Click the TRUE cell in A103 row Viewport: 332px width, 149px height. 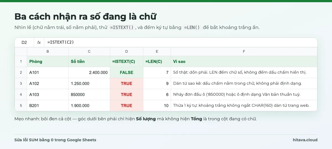127,95
